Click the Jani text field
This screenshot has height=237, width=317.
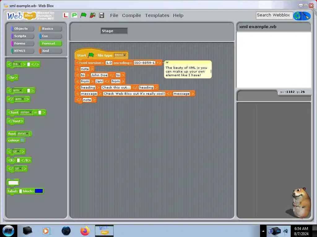(x=99, y=81)
